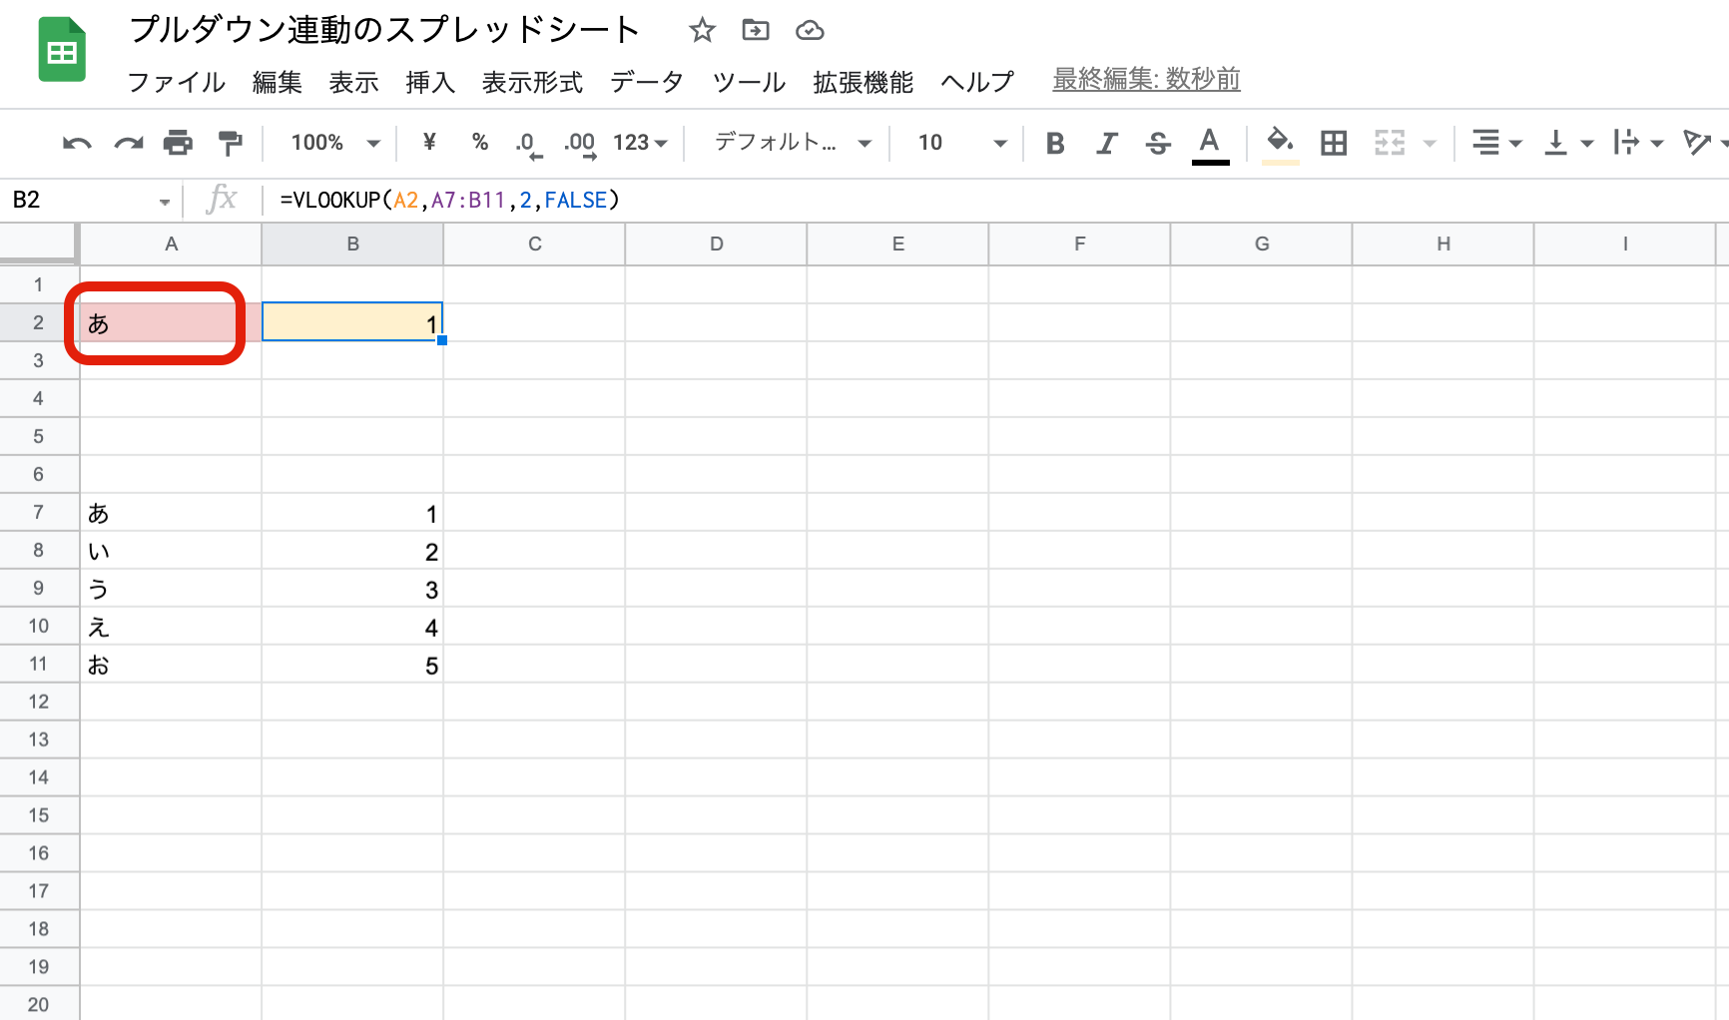Image resolution: width=1729 pixels, height=1020 pixels.
Task: Select cell B11 with value 5
Action: click(x=352, y=665)
